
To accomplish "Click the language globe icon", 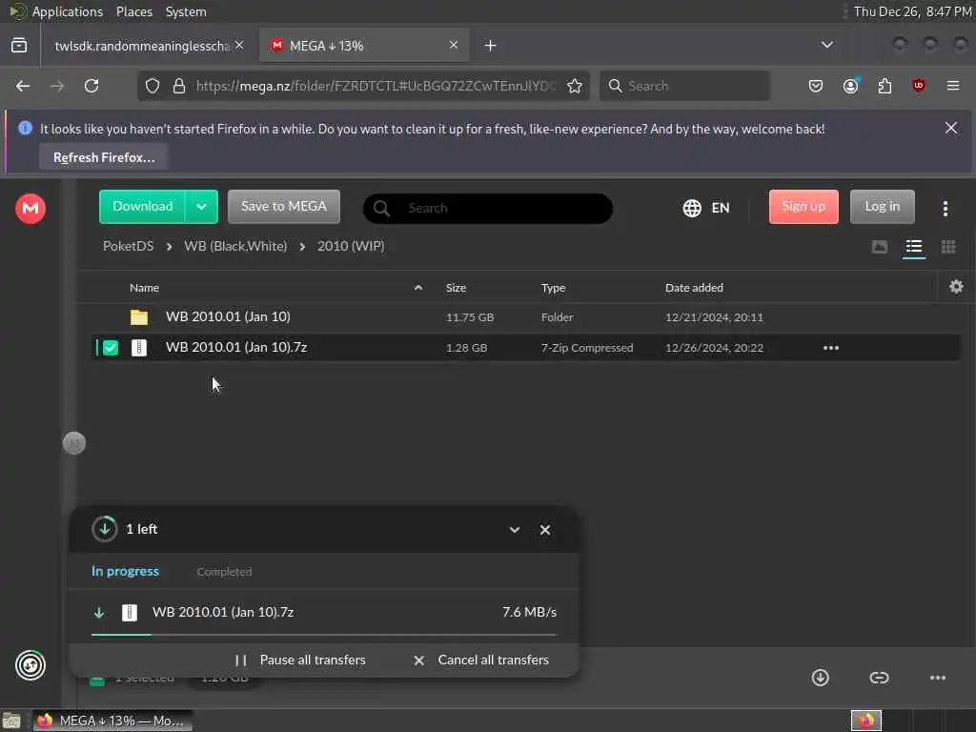I will coord(692,208).
